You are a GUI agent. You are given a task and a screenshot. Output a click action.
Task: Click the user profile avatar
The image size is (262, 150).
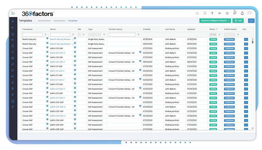coord(249,13)
